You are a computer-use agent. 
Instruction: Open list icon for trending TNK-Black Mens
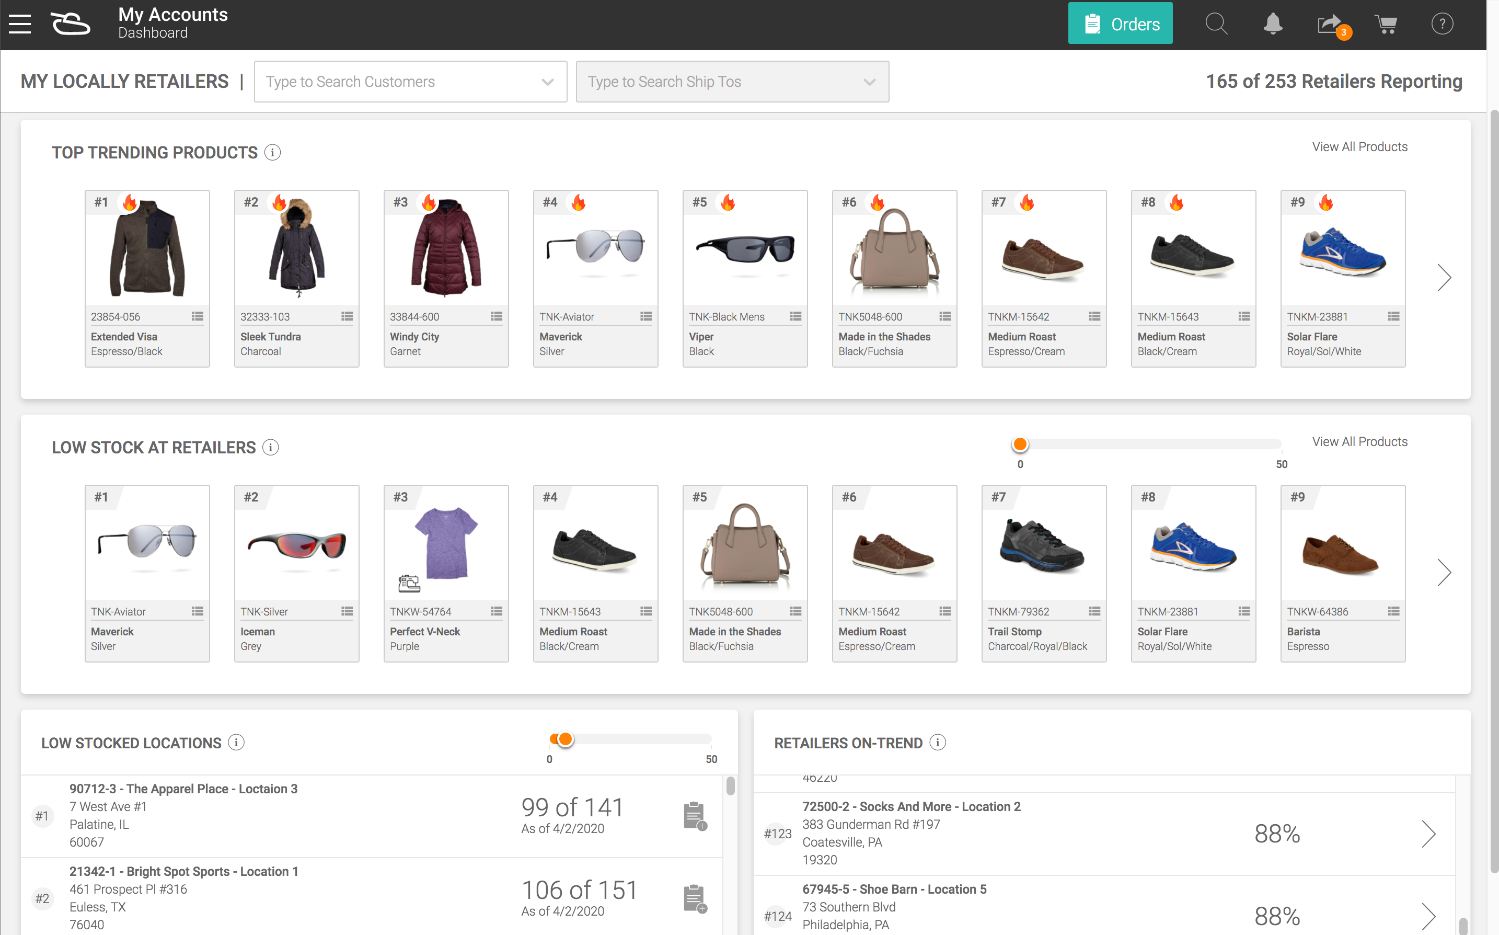tap(795, 316)
